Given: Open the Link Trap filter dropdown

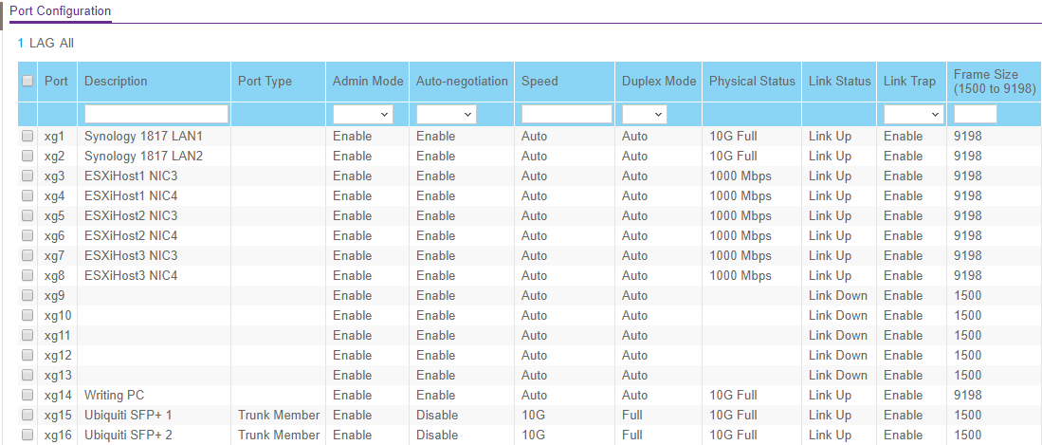Looking at the screenshot, I should pos(912,114).
